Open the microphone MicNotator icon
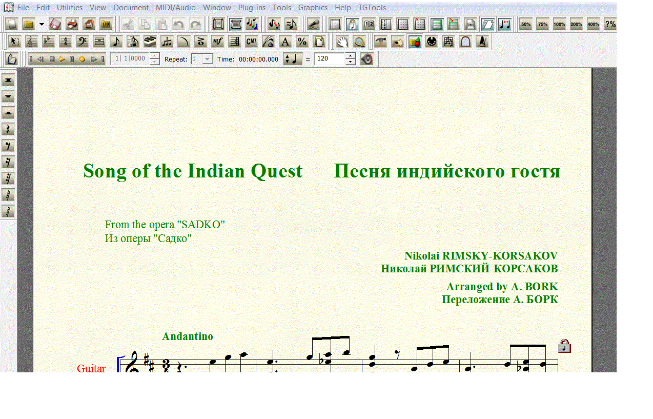Image resolution: width=653 pixels, height=419 pixels. (313, 24)
